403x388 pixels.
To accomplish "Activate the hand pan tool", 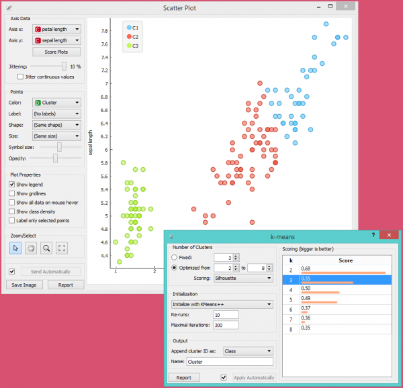I will pos(30,248).
